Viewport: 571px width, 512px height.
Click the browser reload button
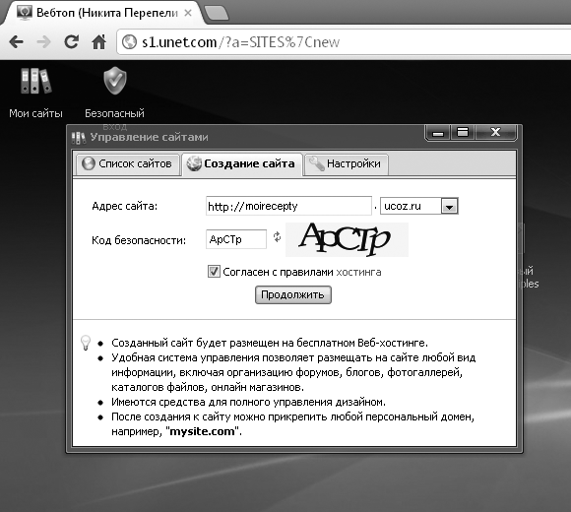coord(71,42)
